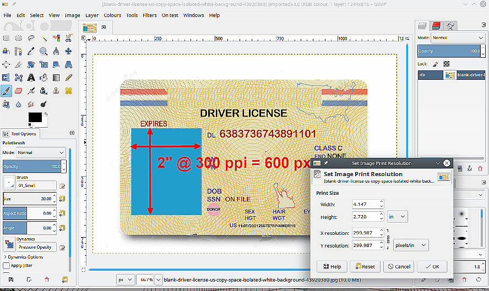Click the Width input field in Print Size
Image resolution: width=489 pixels, height=291 pixels.
pos(363,204)
